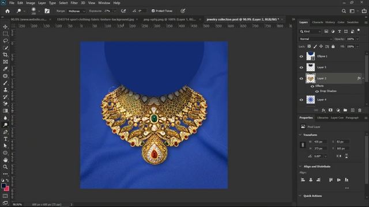Viewport: 369px width, 207px height.
Task: Select the Horizontal Type tool
Action: 5,139
